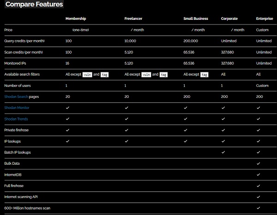Select the Membership column header
Viewport: 277px width, 215px height.
pos(76,18)
